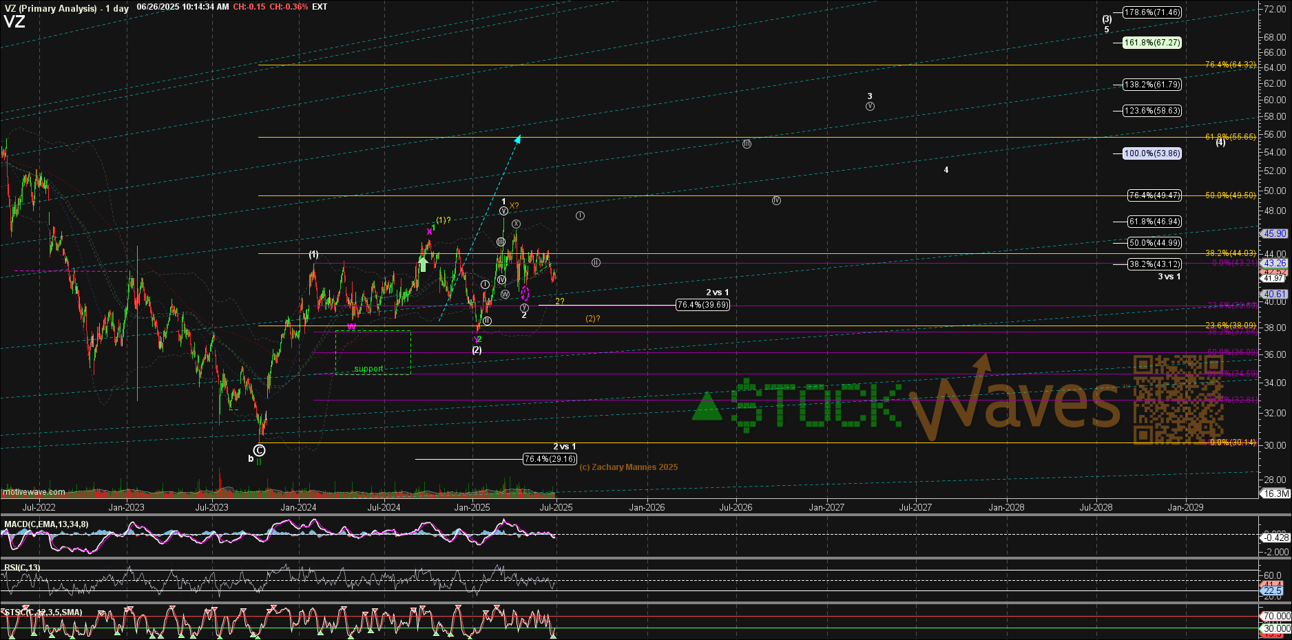Click Jan-2029 on the time axis
This screenshot has width=1292, height=640.
(x=1185, y=508)
